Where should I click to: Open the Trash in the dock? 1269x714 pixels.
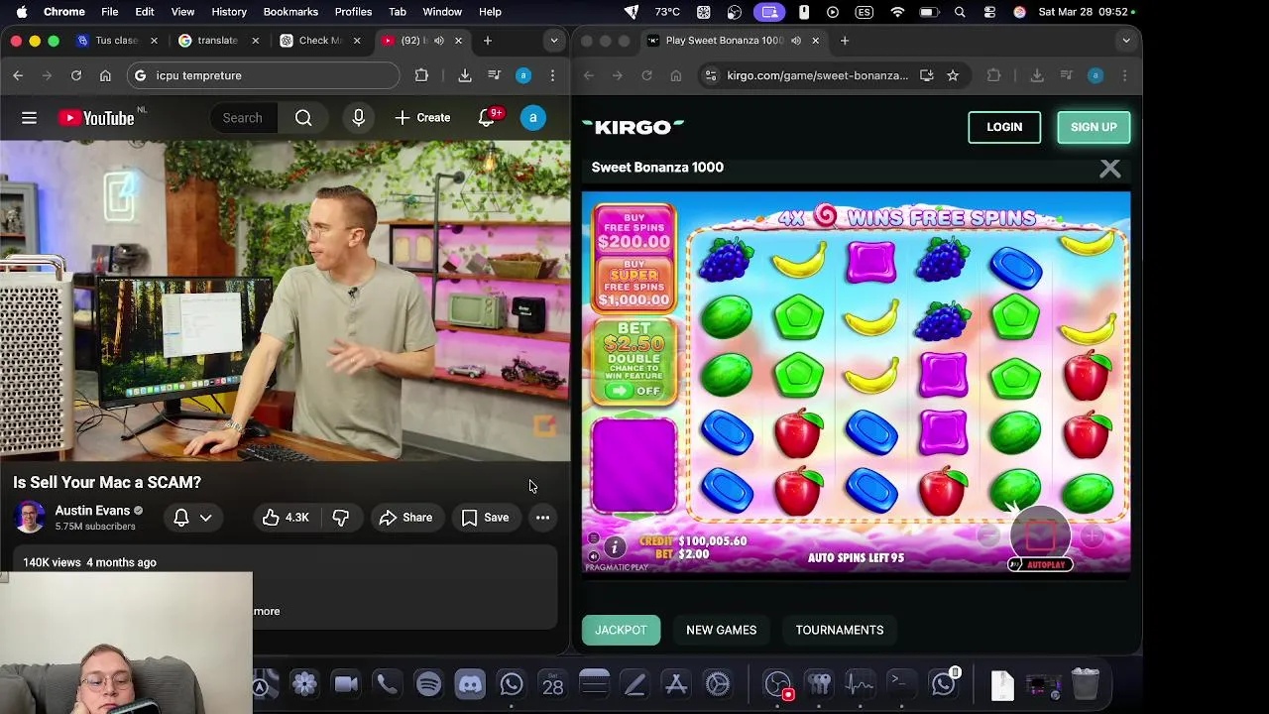click(1085, 684)
